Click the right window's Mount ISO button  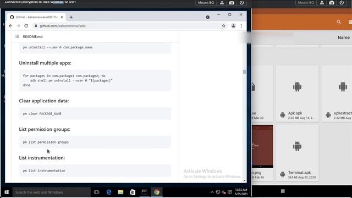coord(306,3)
